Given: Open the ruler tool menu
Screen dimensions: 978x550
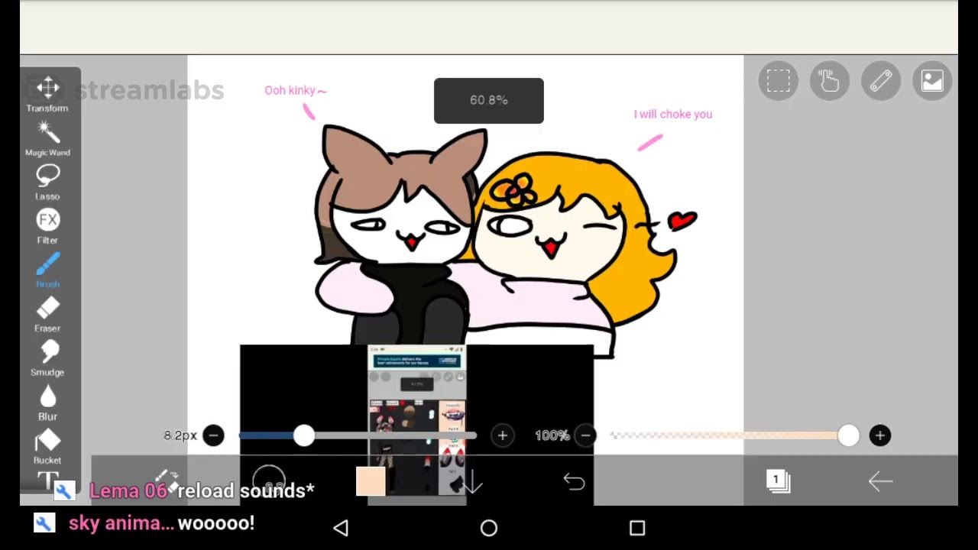Looking at the screenshot, I should [x=881, y=81].
